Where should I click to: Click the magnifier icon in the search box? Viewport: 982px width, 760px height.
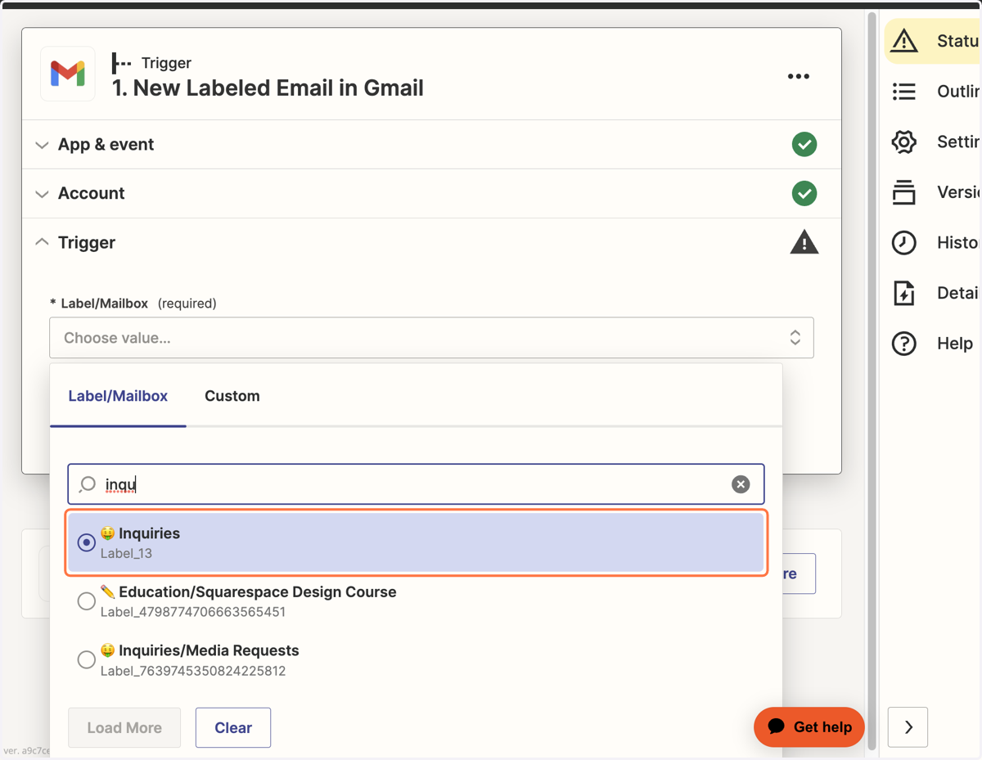(x=88, y=484)
